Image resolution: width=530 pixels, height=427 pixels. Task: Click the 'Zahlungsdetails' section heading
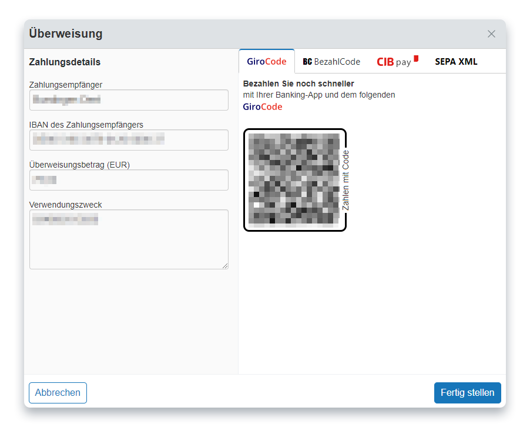(65, 62)
